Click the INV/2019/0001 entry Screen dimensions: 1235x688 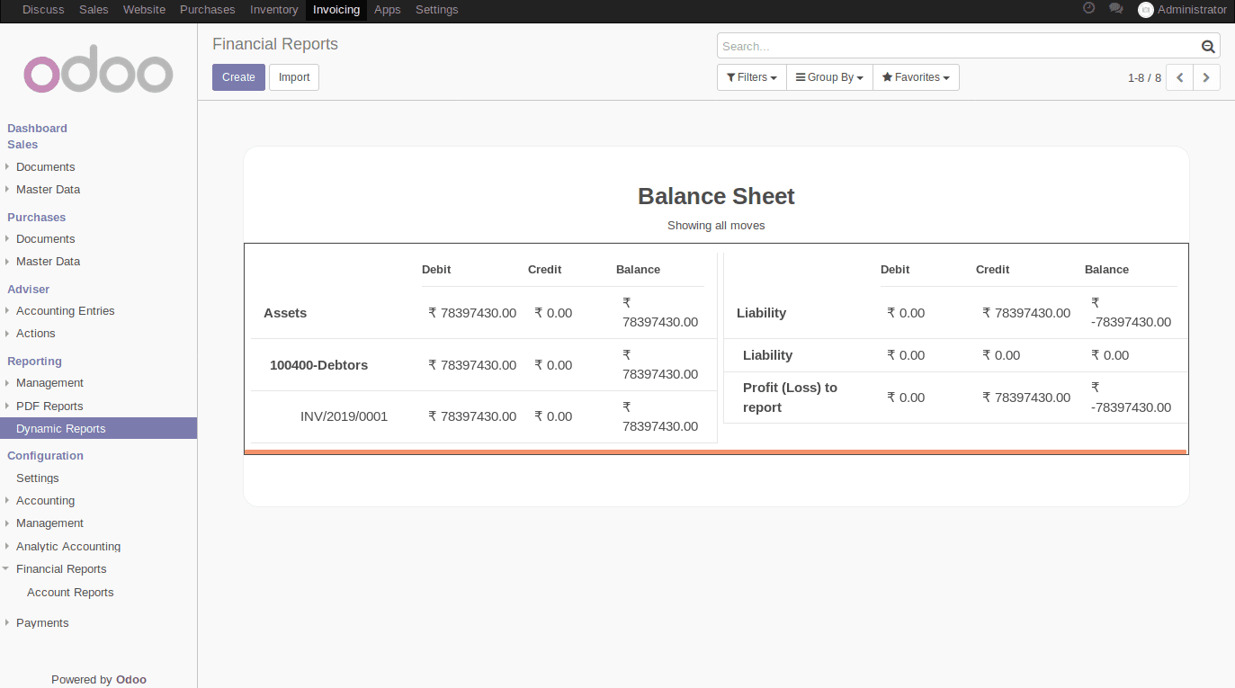tap(344, 416)
